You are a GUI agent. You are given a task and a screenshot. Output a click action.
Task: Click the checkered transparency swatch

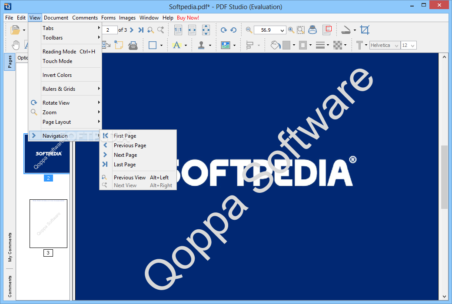[338, 45]
